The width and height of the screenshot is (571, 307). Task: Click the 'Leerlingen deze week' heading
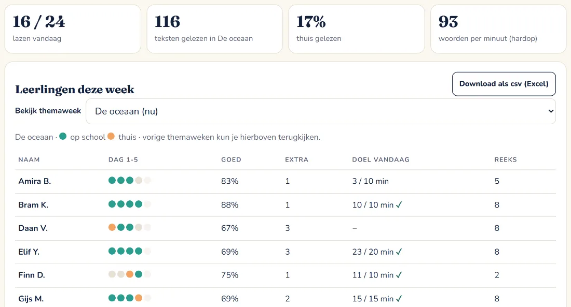point(75,90)
